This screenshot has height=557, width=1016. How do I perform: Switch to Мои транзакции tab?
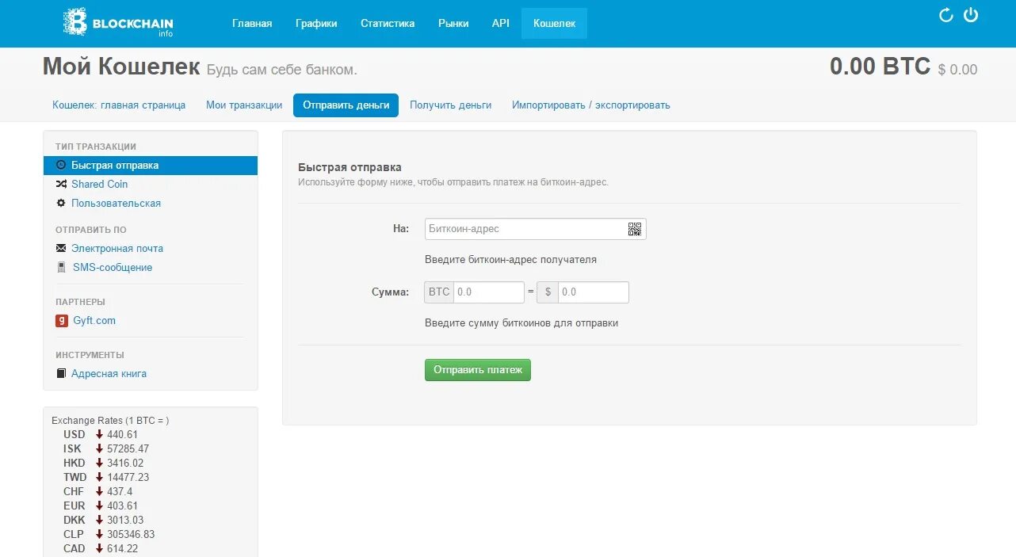coord(244,105)
